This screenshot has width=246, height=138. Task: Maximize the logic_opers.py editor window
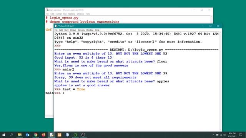tap(201, 10)
